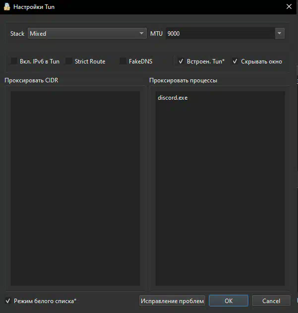Confirm settings with OK button

[229, 301]
